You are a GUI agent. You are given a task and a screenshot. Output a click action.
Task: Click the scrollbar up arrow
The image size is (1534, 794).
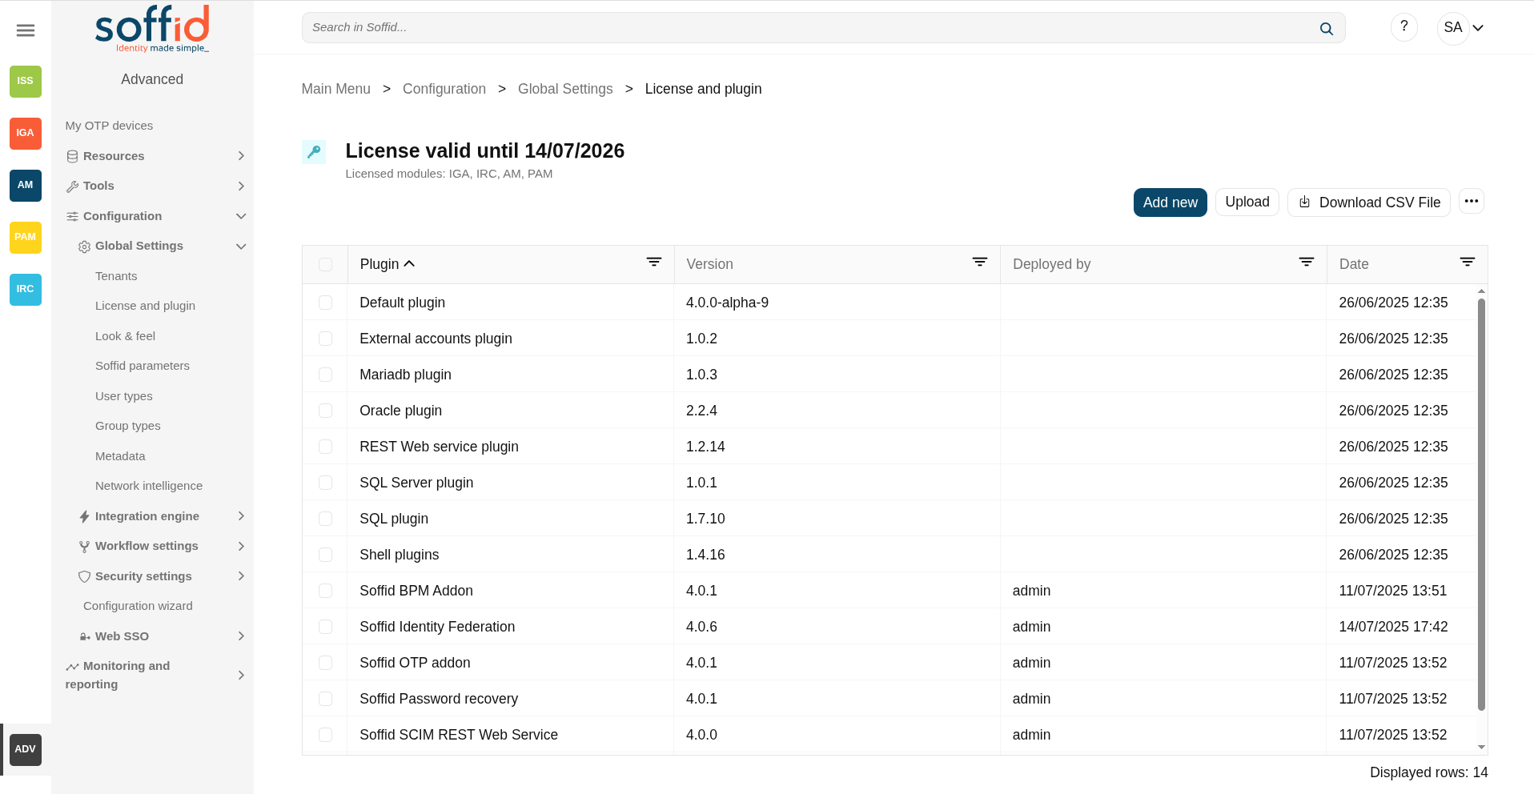[x=1481, y=291]
